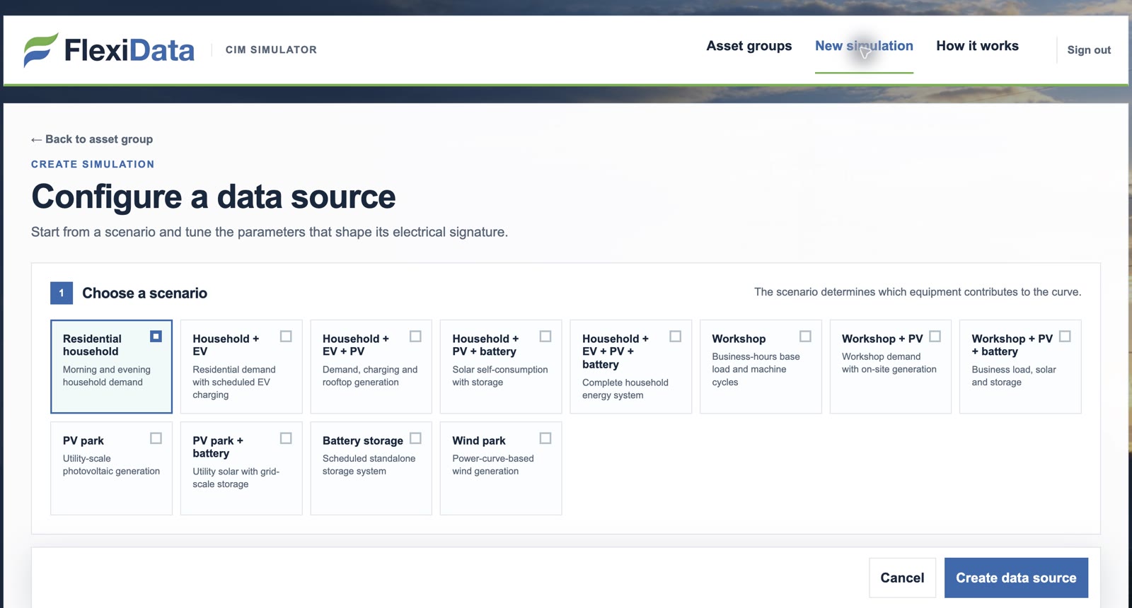Open the Asset groups page
The image size is (1132, 608).
[749, 46]
